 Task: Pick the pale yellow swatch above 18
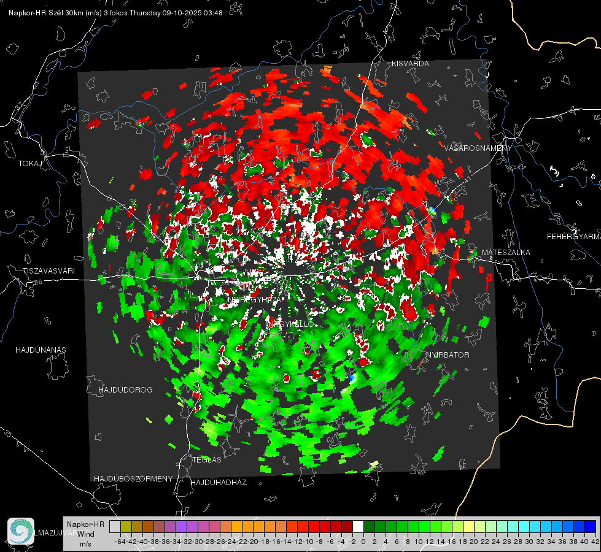click(x=469, y=526)
